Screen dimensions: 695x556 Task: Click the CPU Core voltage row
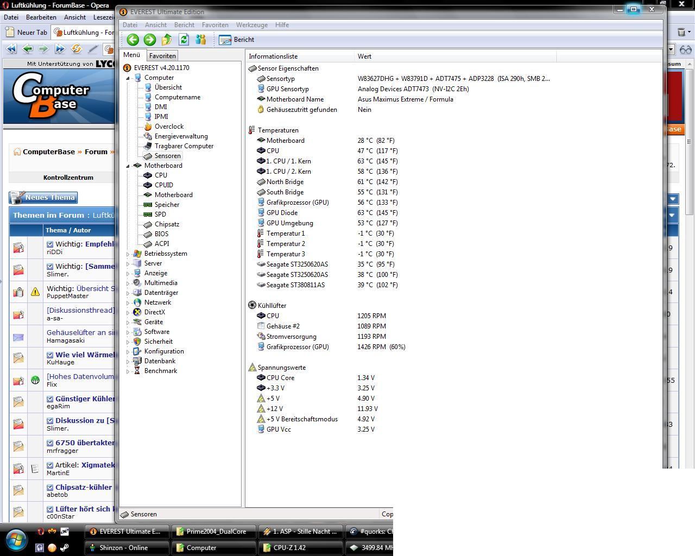coord(316,378)
